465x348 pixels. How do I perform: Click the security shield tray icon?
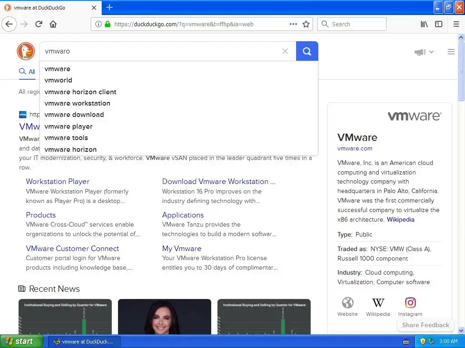[x=423, y=342]
